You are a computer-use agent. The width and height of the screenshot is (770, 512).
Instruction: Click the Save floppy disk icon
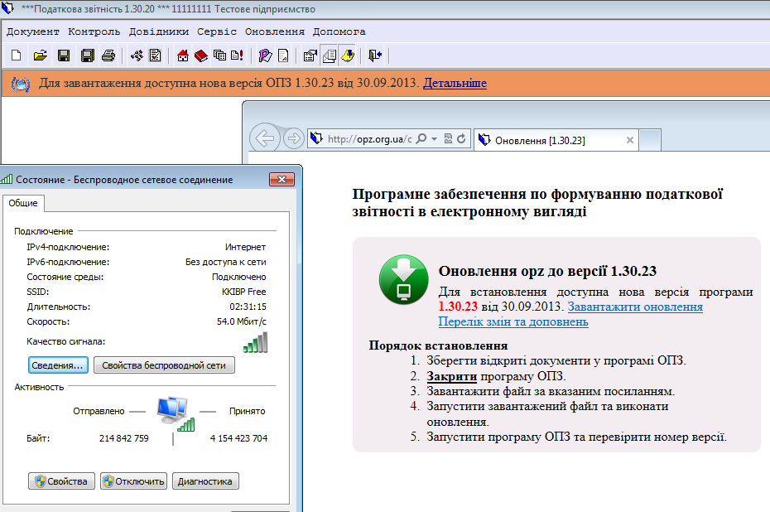pos(63,56)
